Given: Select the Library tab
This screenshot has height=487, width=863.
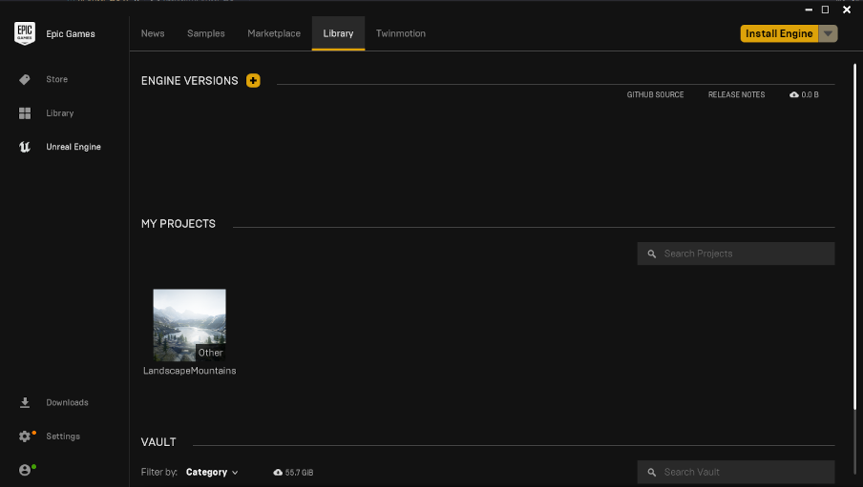Looking at the screenshot, I should [338, 33].
